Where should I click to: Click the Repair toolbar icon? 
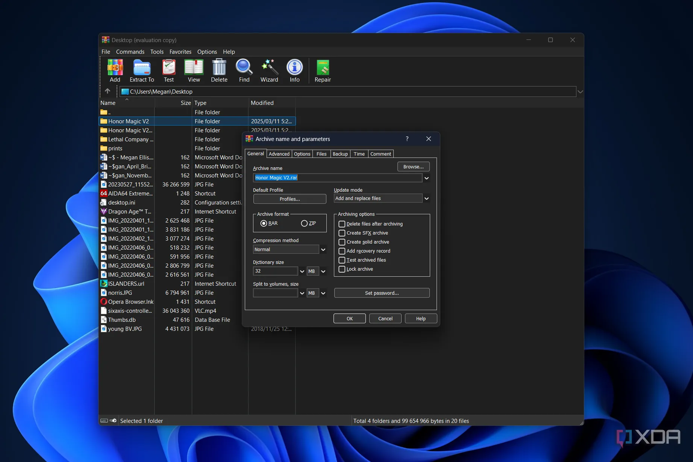tap(323, 71)
